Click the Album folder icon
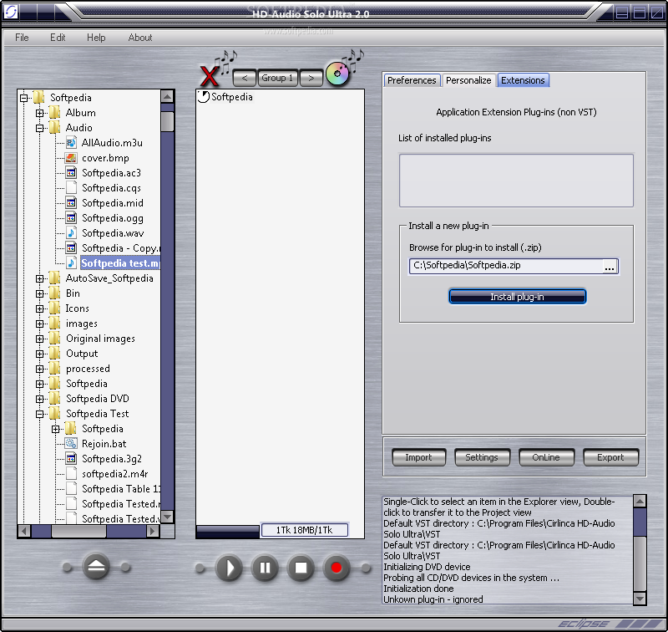 tap(54, 113)
